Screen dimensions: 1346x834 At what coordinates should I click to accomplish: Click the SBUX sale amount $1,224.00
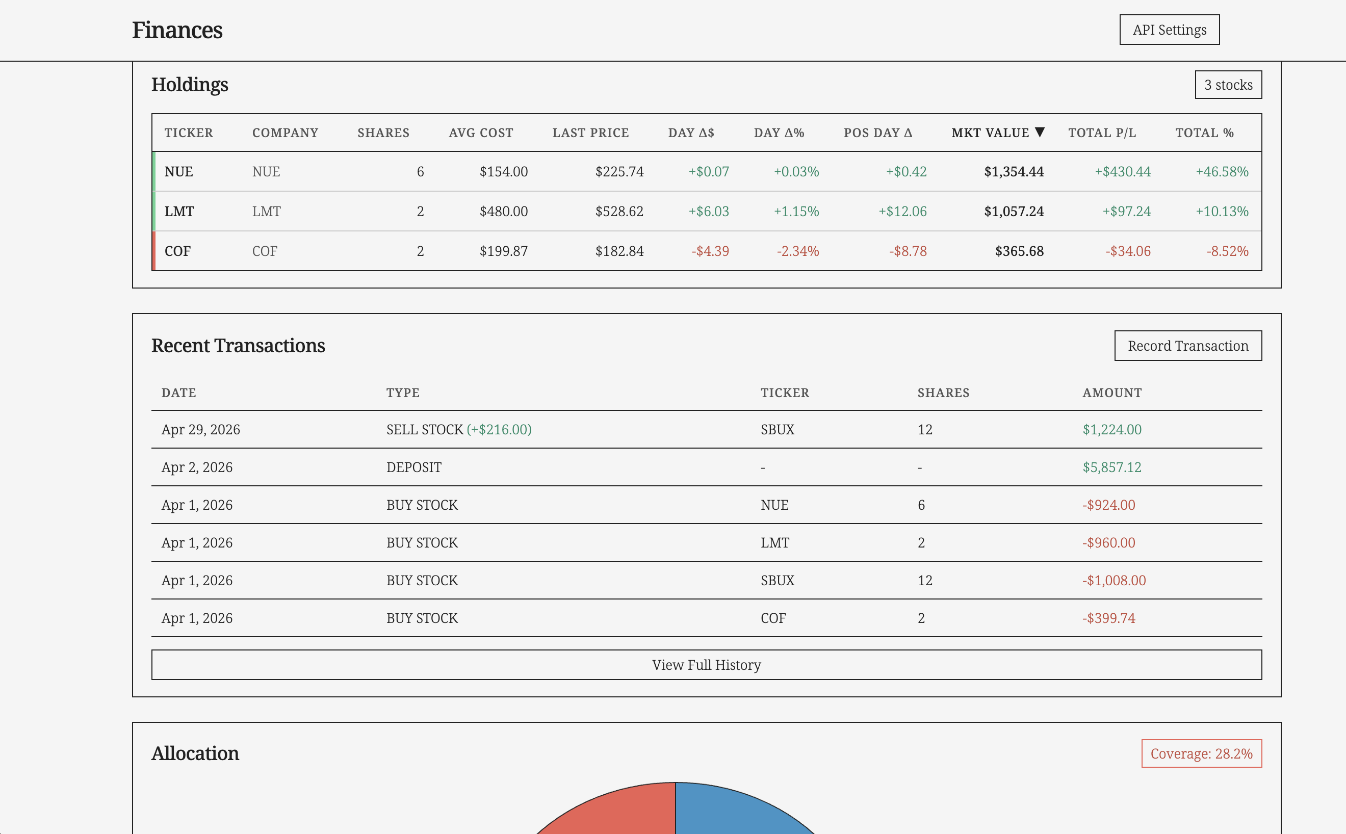(1112, 430)
